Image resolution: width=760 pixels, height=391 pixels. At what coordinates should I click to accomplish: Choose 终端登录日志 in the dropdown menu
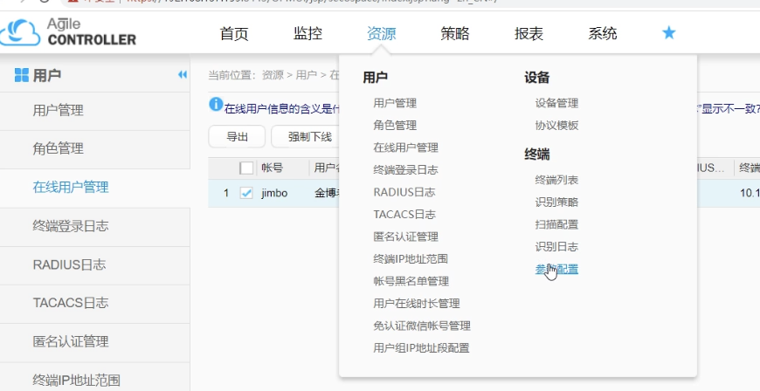pos(405,169)
